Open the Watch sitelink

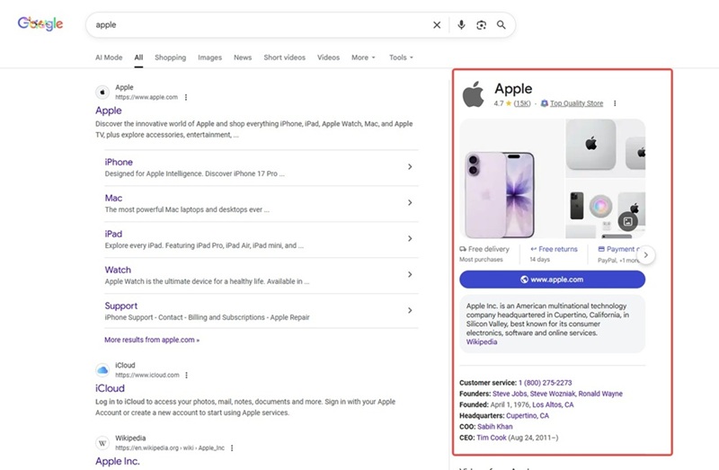[x=118, y=270]
